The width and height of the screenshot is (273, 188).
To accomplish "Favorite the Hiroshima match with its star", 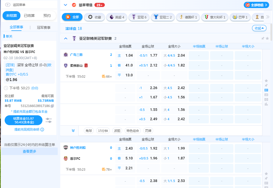I will (x=266, y=81).
